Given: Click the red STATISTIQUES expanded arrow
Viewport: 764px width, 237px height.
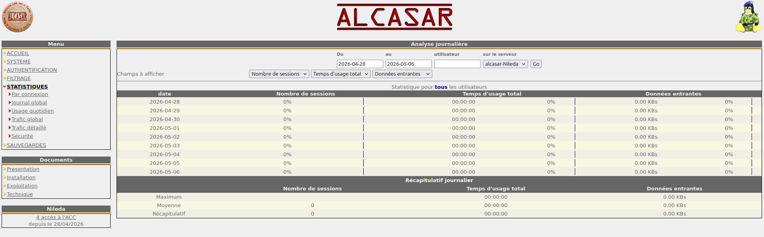Looking at the screenshot, I should tap(5, 87).
